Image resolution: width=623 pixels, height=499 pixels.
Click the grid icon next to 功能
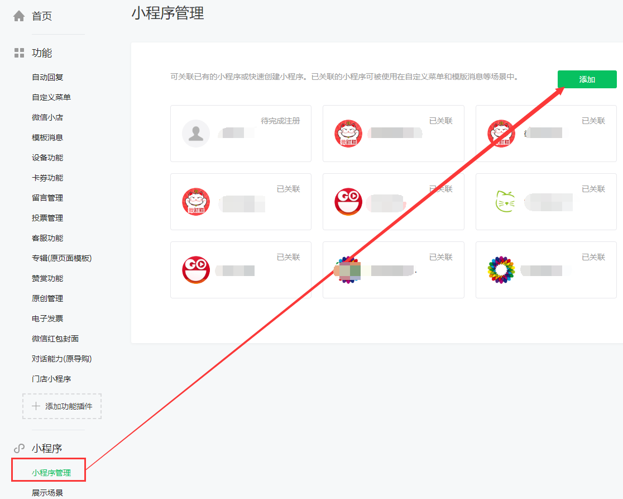click(x=19, y=53)
